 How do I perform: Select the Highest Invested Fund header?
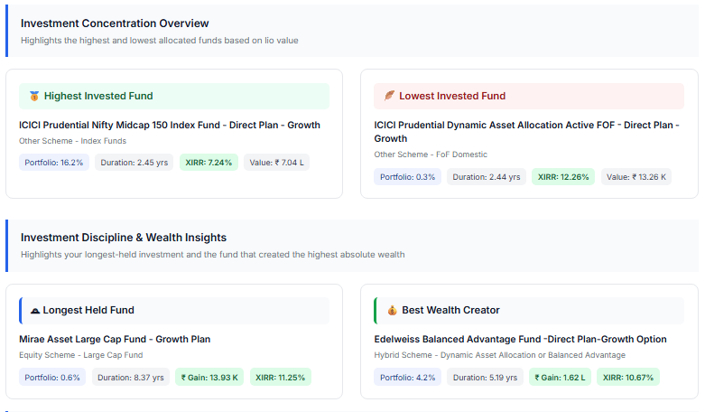tap(174, 96)
